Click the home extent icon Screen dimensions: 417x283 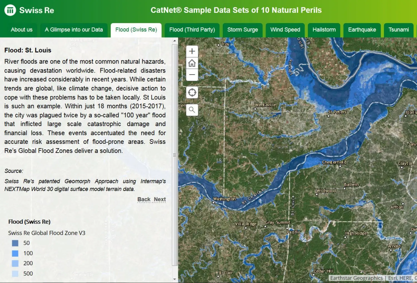192,63
